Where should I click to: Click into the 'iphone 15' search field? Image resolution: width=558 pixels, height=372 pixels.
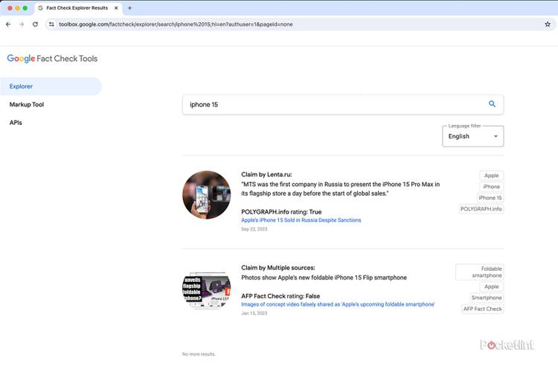pos(331,105)
